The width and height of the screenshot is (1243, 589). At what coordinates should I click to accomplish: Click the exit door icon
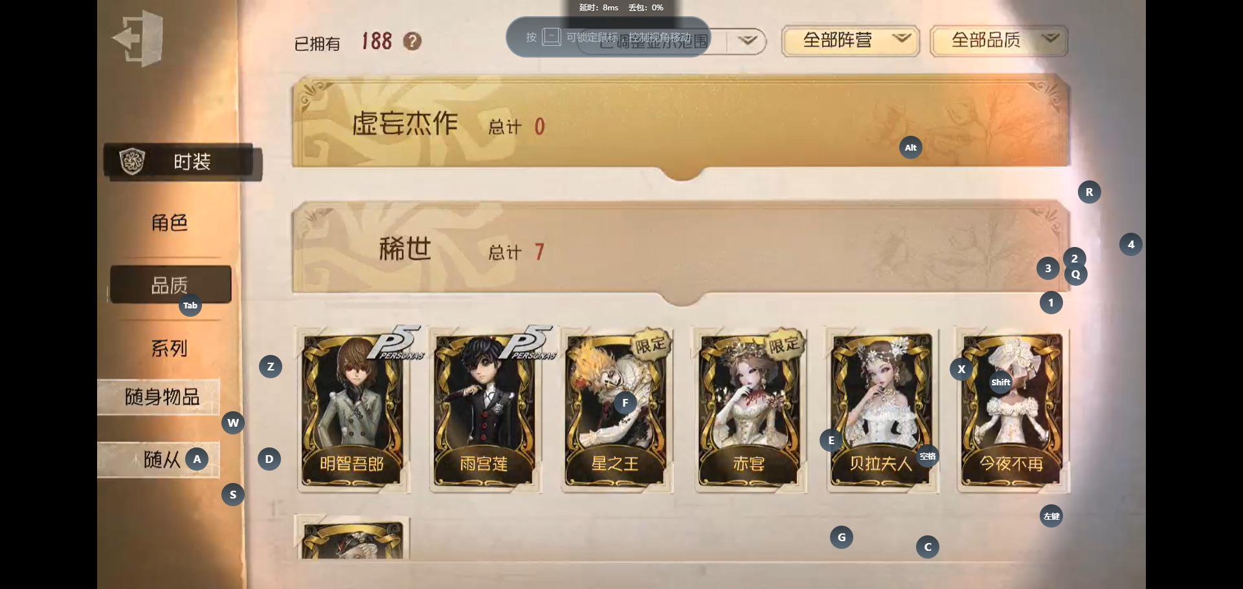(138, 39)
